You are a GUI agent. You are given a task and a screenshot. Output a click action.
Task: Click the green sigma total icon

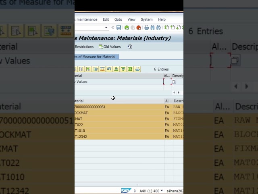(130, 69)
